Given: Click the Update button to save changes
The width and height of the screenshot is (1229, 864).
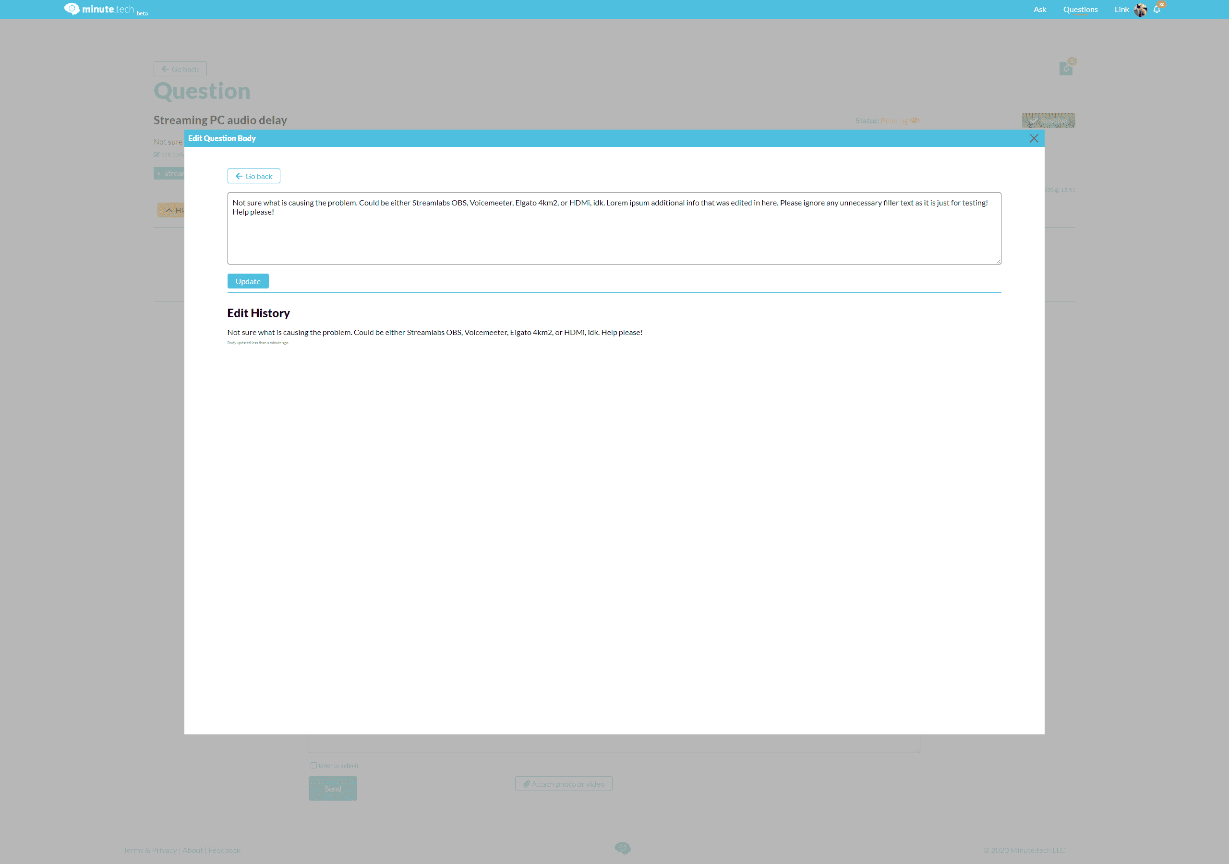Looking at the screenshot, I should [x=248, y=281].
